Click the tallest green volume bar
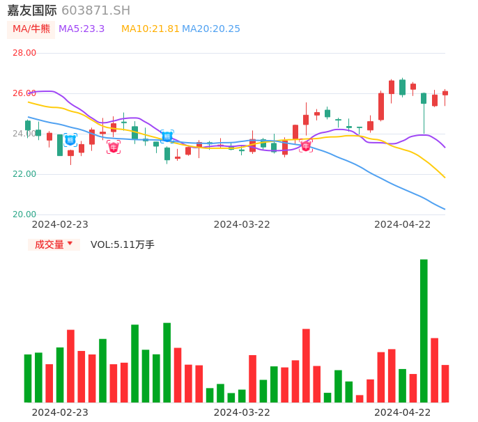Screen dimensions: 478x422 click(424, 331)
